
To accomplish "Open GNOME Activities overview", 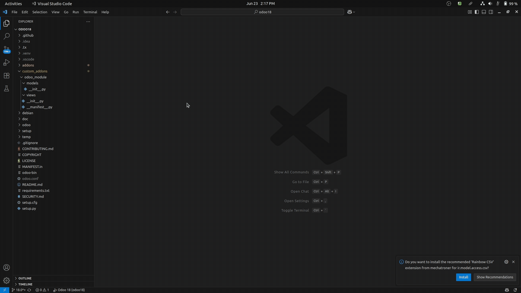I will pyautogui.click(x=13, y=4).
